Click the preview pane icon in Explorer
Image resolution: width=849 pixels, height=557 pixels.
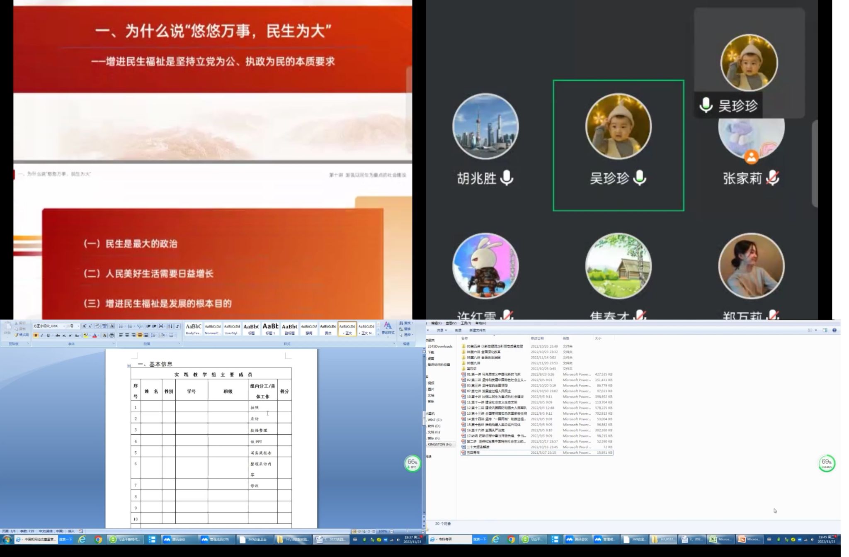[x=825, y=331]
